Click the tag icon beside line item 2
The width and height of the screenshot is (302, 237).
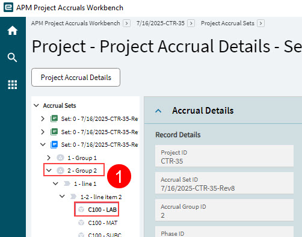(73, 197)
